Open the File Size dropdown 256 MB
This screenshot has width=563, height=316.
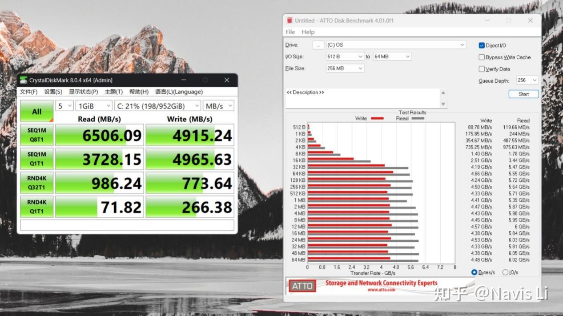click(x=345, y=68)
